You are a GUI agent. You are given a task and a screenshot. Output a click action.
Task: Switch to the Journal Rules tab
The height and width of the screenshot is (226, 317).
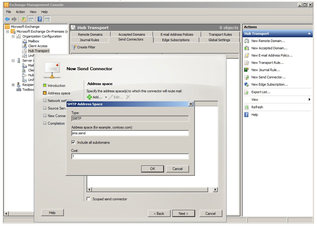pyautogui.click(x=89, y=40)
